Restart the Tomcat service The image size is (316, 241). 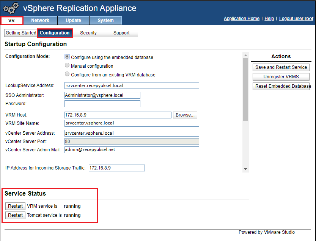click(15, 215)
